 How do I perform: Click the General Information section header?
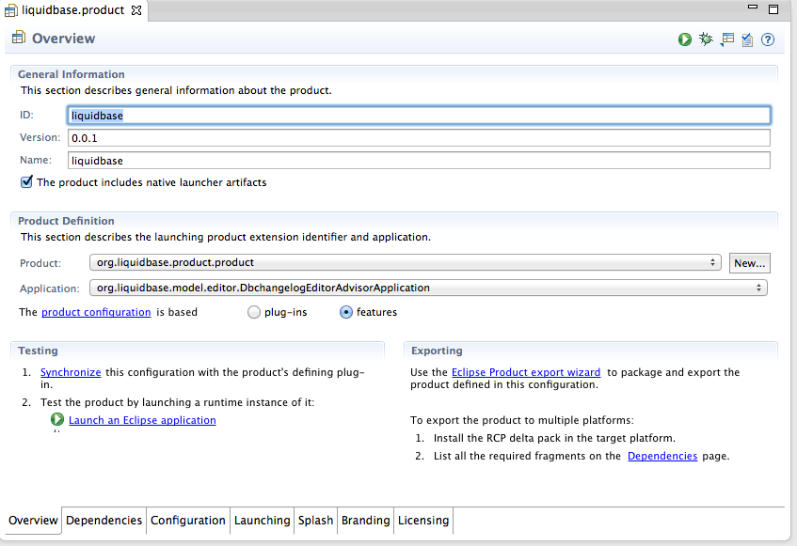click(72, 74)
